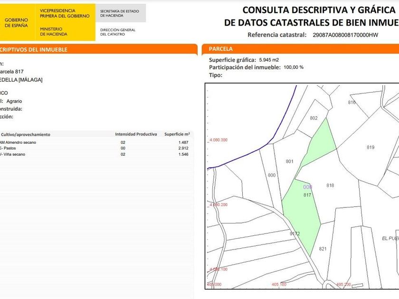The image size is (399, 299).
Task: Click the 4.080.300 coordinate label
Action: pyautogui.click(x=218, y=140)
